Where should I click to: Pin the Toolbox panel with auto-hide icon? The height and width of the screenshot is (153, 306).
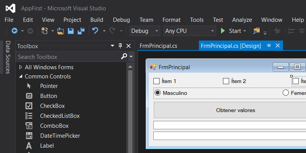120,46
